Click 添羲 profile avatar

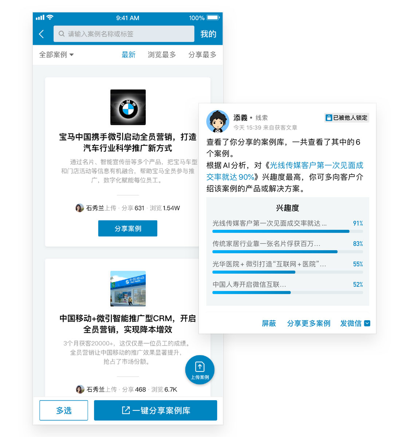(217, 121)
